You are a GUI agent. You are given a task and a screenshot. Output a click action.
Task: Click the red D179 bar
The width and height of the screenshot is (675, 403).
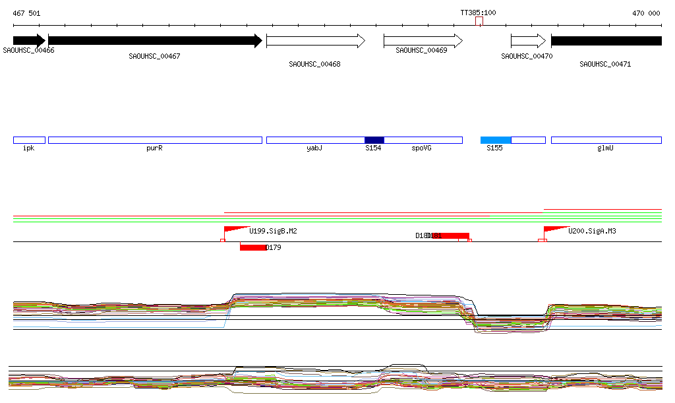(252, 247)
